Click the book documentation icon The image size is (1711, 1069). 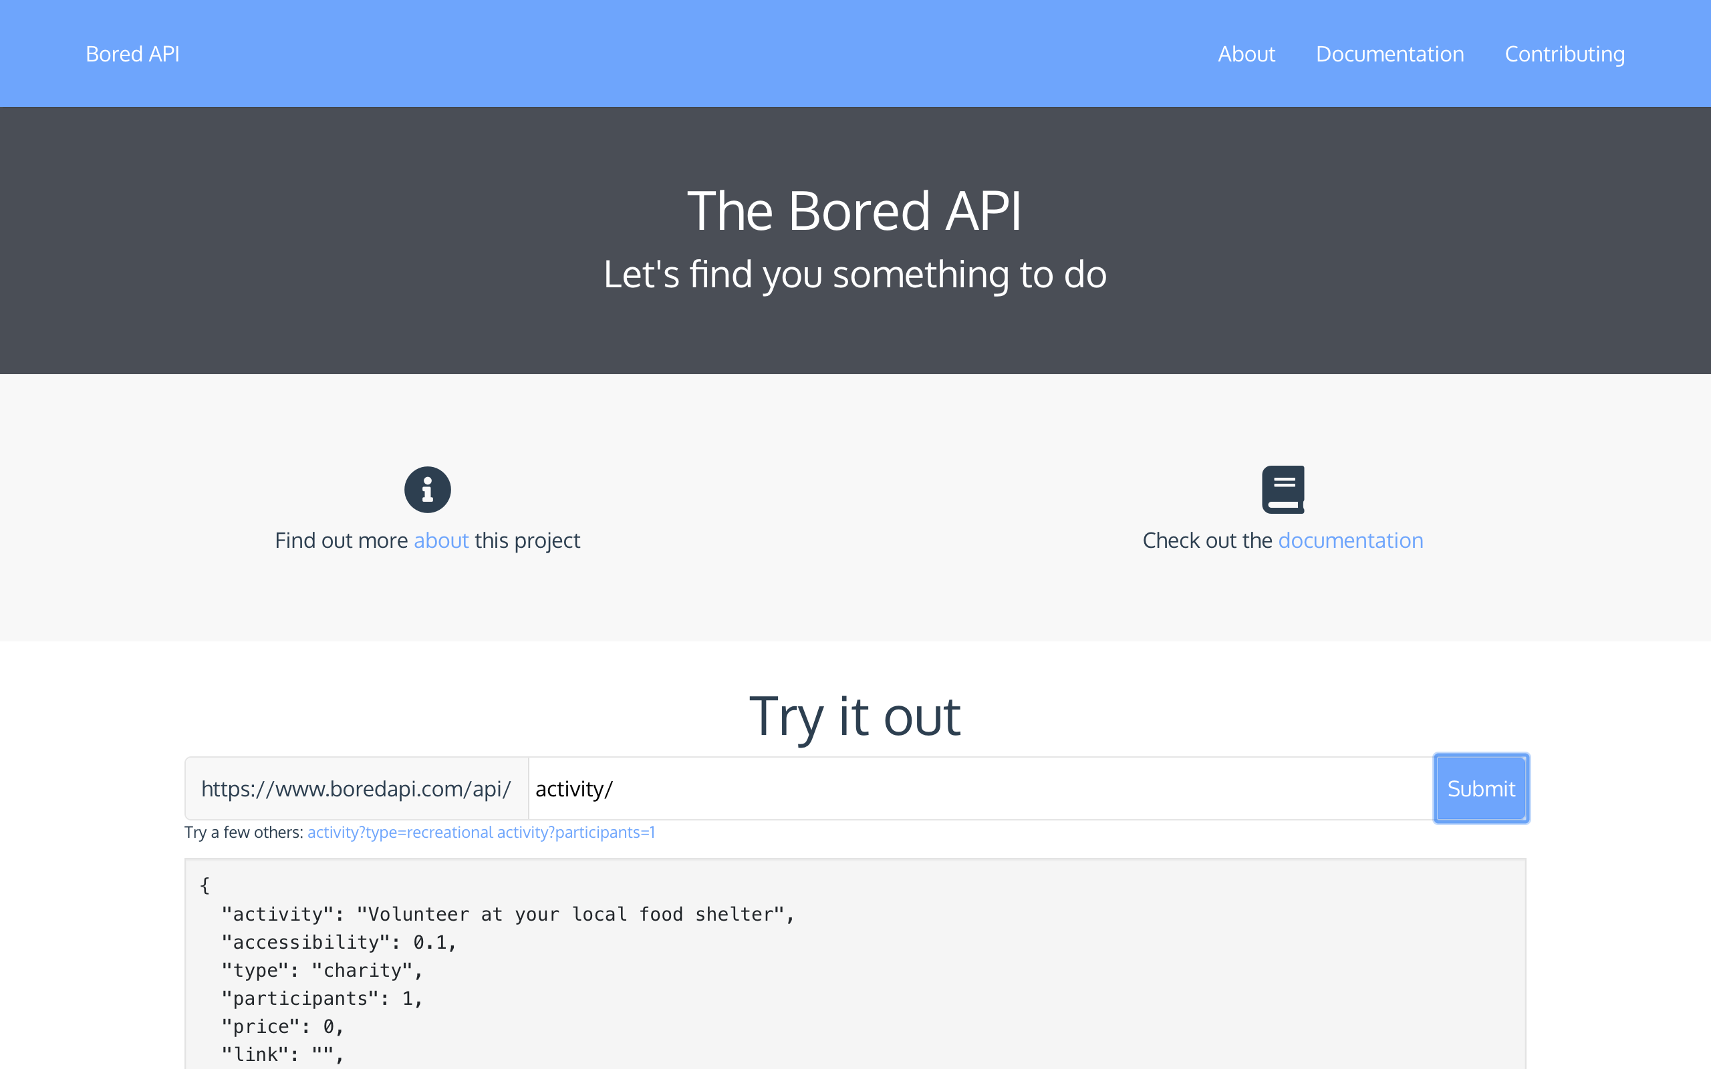[1283, 489]
